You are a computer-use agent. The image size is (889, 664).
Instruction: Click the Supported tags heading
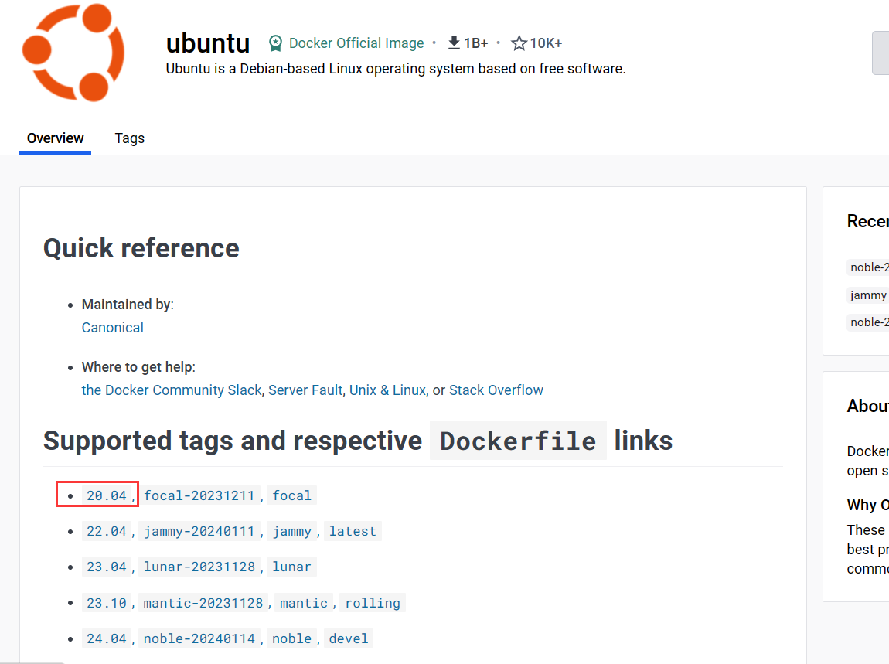358,441
